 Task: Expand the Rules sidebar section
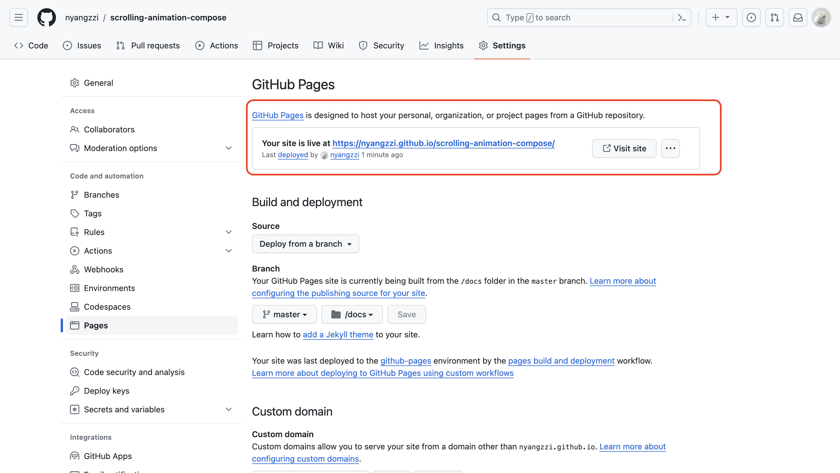point(229,232)
